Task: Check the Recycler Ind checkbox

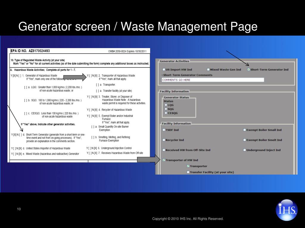Action: 164,140
